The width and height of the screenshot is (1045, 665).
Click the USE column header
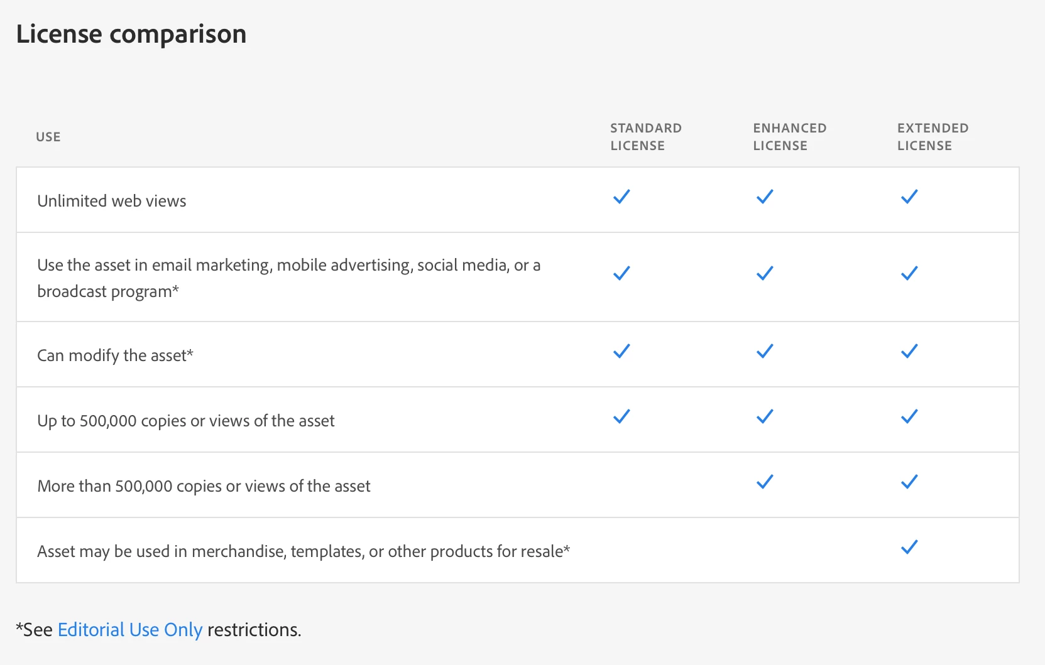[x=48, y=137]
